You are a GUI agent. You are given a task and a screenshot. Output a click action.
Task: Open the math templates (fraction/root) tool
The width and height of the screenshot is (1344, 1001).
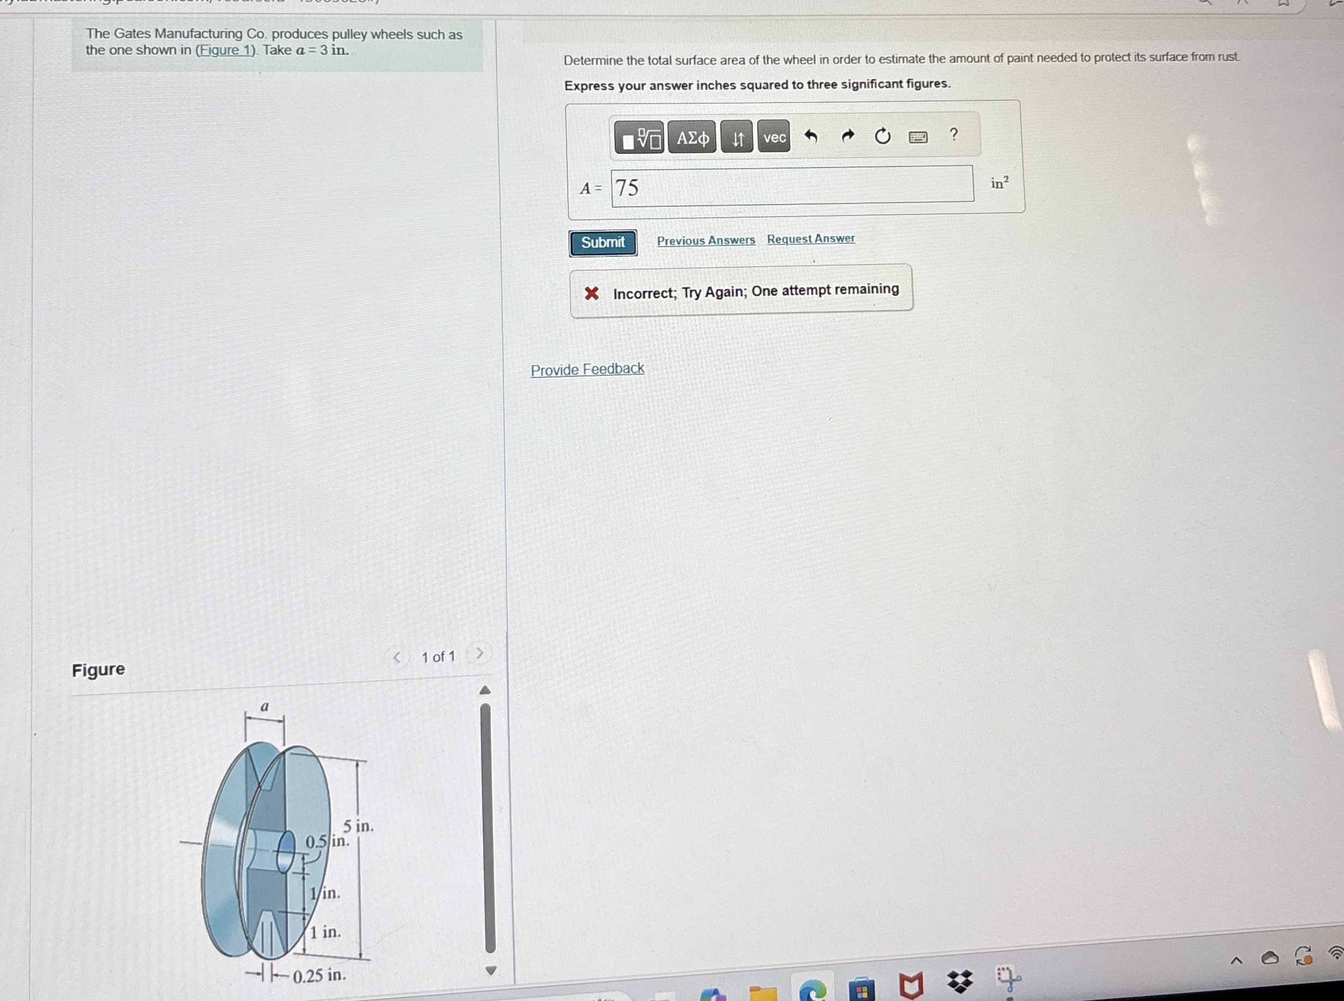[x=639, y=137]
